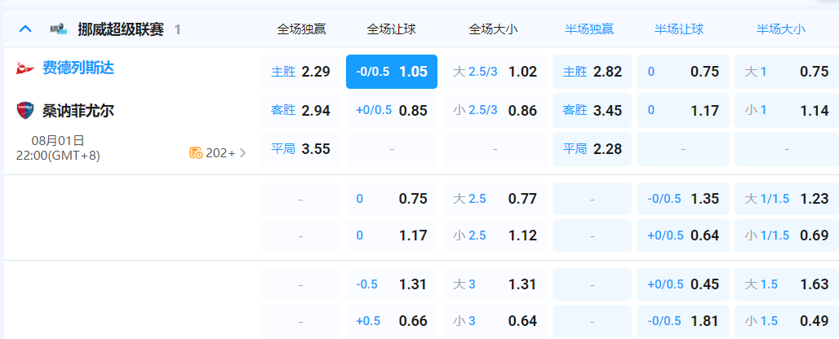Deselect the highlighted -0/0.5 1.05 odds
Image resolution: width=839 pixels, height=339 pixels.
(x=392, y=72)
